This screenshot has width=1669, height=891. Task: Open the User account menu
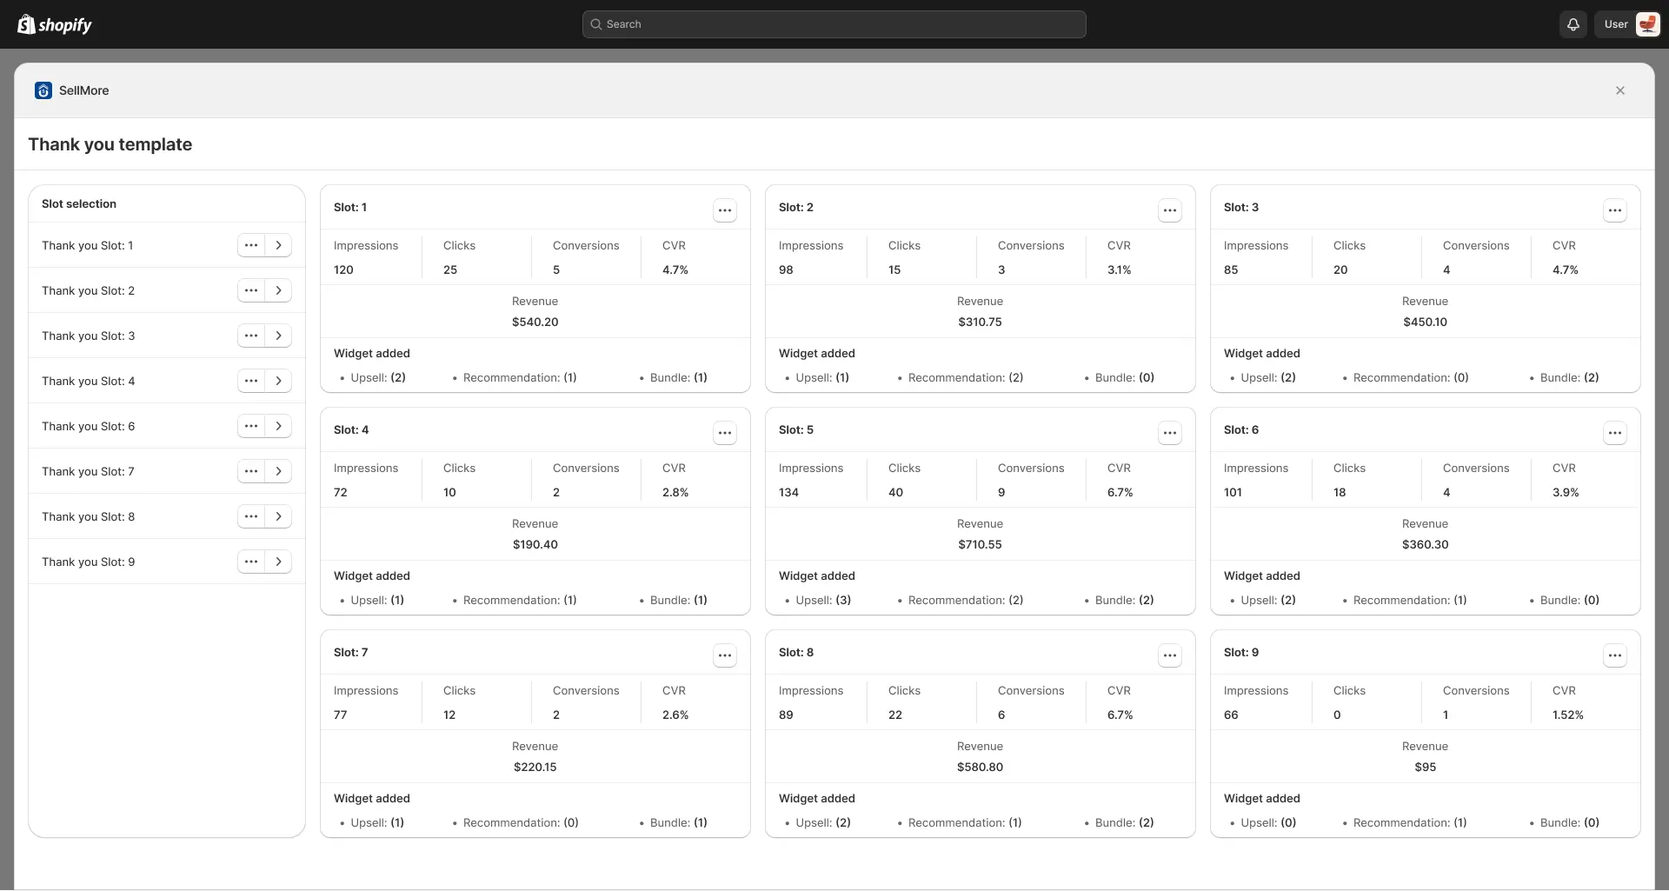point(1627,24)
